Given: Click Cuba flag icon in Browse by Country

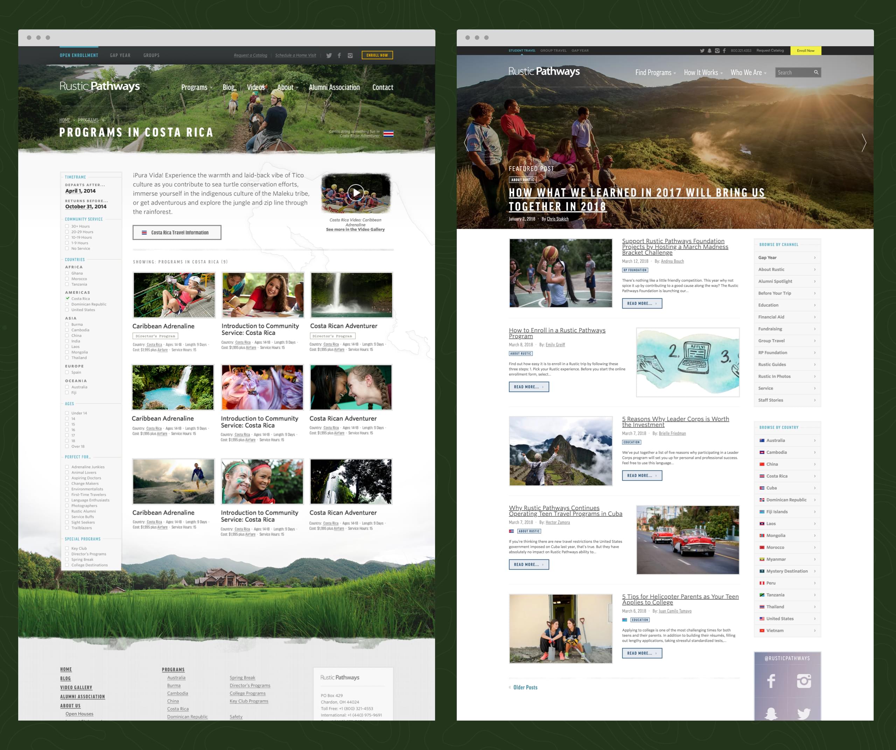Looking at the screenshot, I should coord(762,488).
